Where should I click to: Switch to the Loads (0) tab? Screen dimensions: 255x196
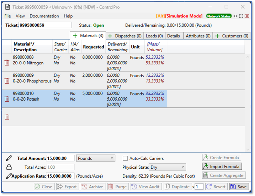coord(154,36)
